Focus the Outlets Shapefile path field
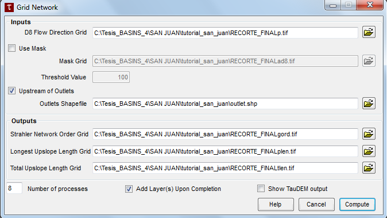Screen dimensions: 387x218 tap(225, 104)
